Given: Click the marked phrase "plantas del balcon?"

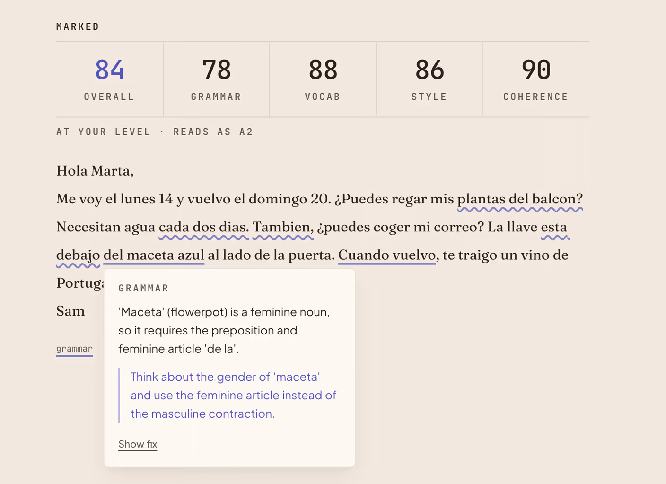Looking at the screenshot, I should [x=520, y=199].
